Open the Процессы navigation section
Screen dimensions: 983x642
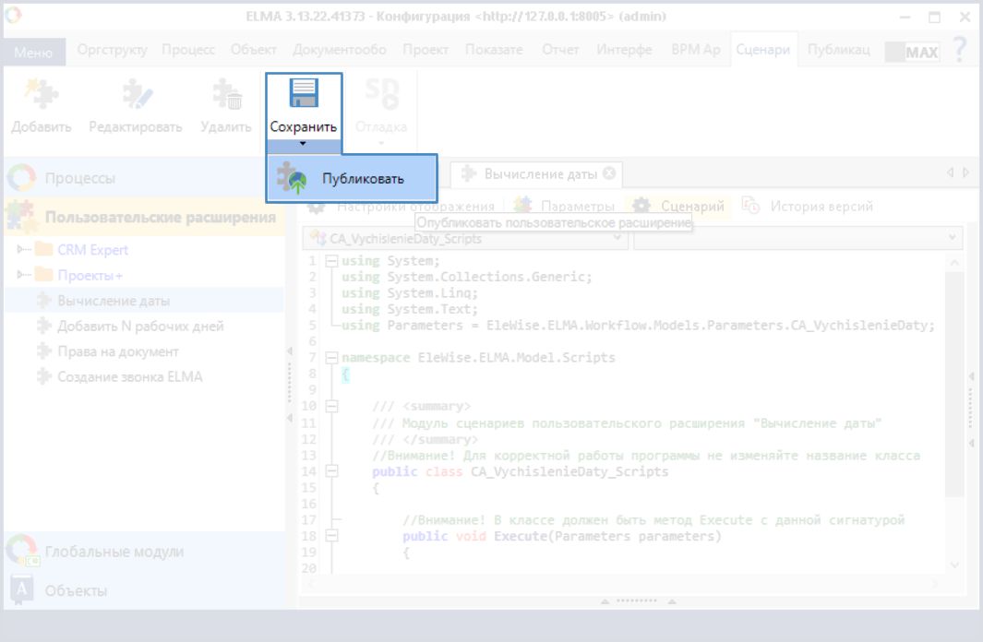pyautogui.click(x=144, y=178)
